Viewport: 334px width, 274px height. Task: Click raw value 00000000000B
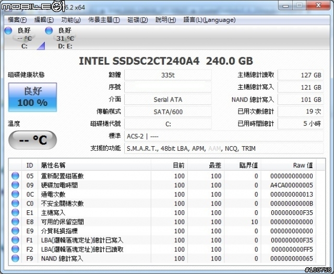point(292,204)
